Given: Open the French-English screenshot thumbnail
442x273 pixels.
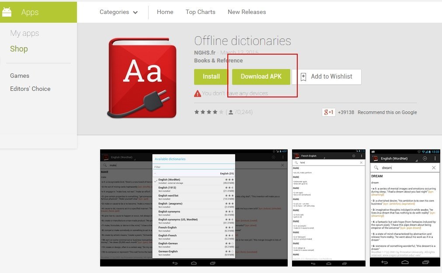Looking at the screenshot, I should pos(329,208).
